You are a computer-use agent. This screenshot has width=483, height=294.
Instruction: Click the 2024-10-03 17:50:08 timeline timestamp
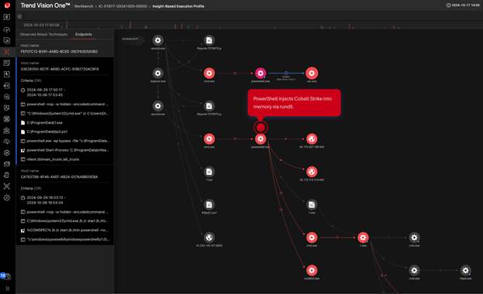click(x=41, y=25)
